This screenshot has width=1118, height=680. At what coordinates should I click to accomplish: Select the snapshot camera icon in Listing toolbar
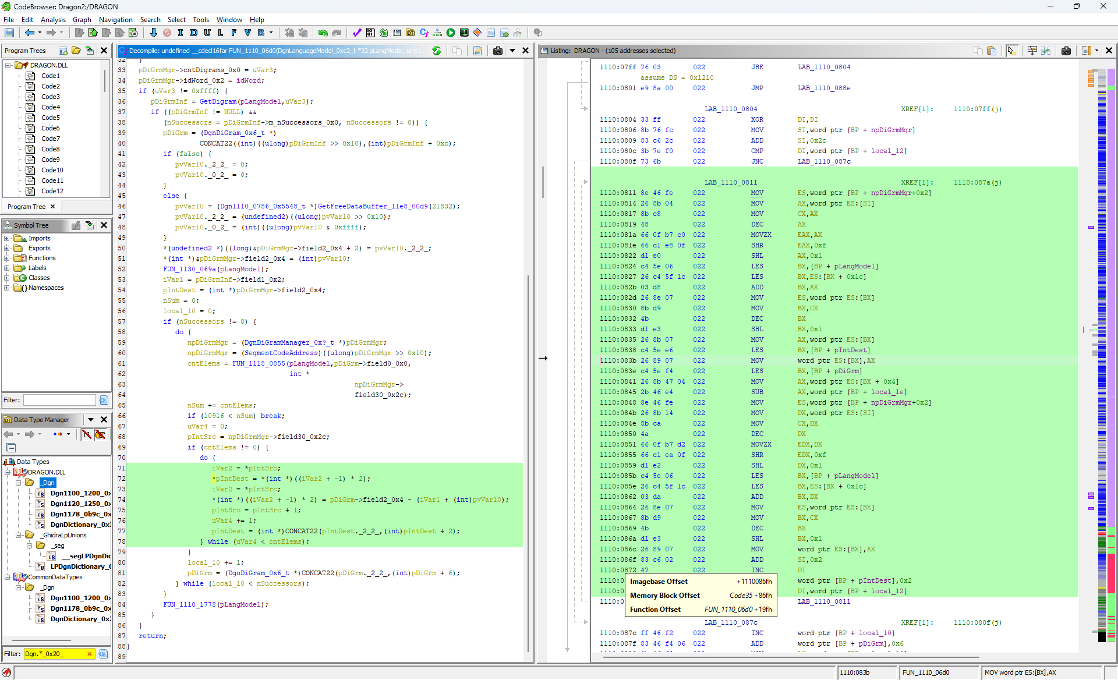(1067, 51)
